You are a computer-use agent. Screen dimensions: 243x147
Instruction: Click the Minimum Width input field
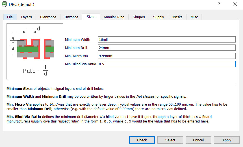[x=167, y=40]
